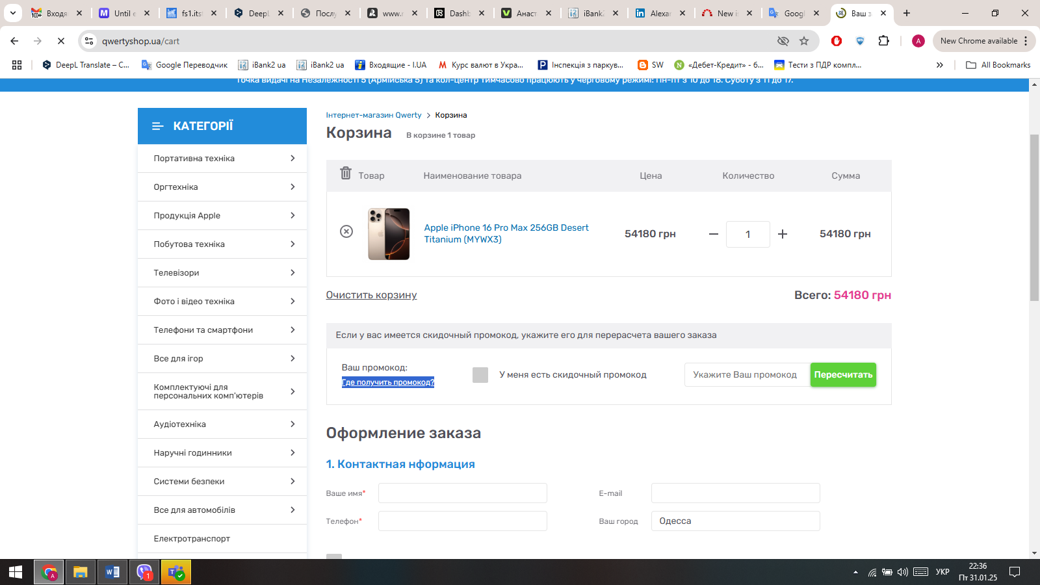
Task: Open Microsoft Word from the taskbar
Action: click(112, 572)
